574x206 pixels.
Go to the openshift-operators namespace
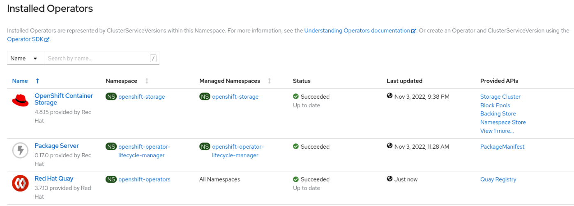click(x=144, y=179)
